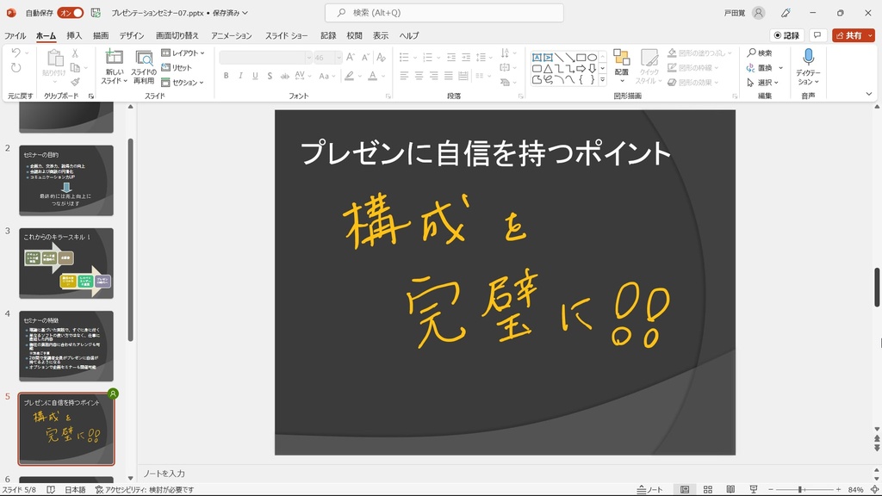Screen dimensions: 882x496
Task: Toggle the 自動保存 autosave switch
Action: [x=71, y=12]
